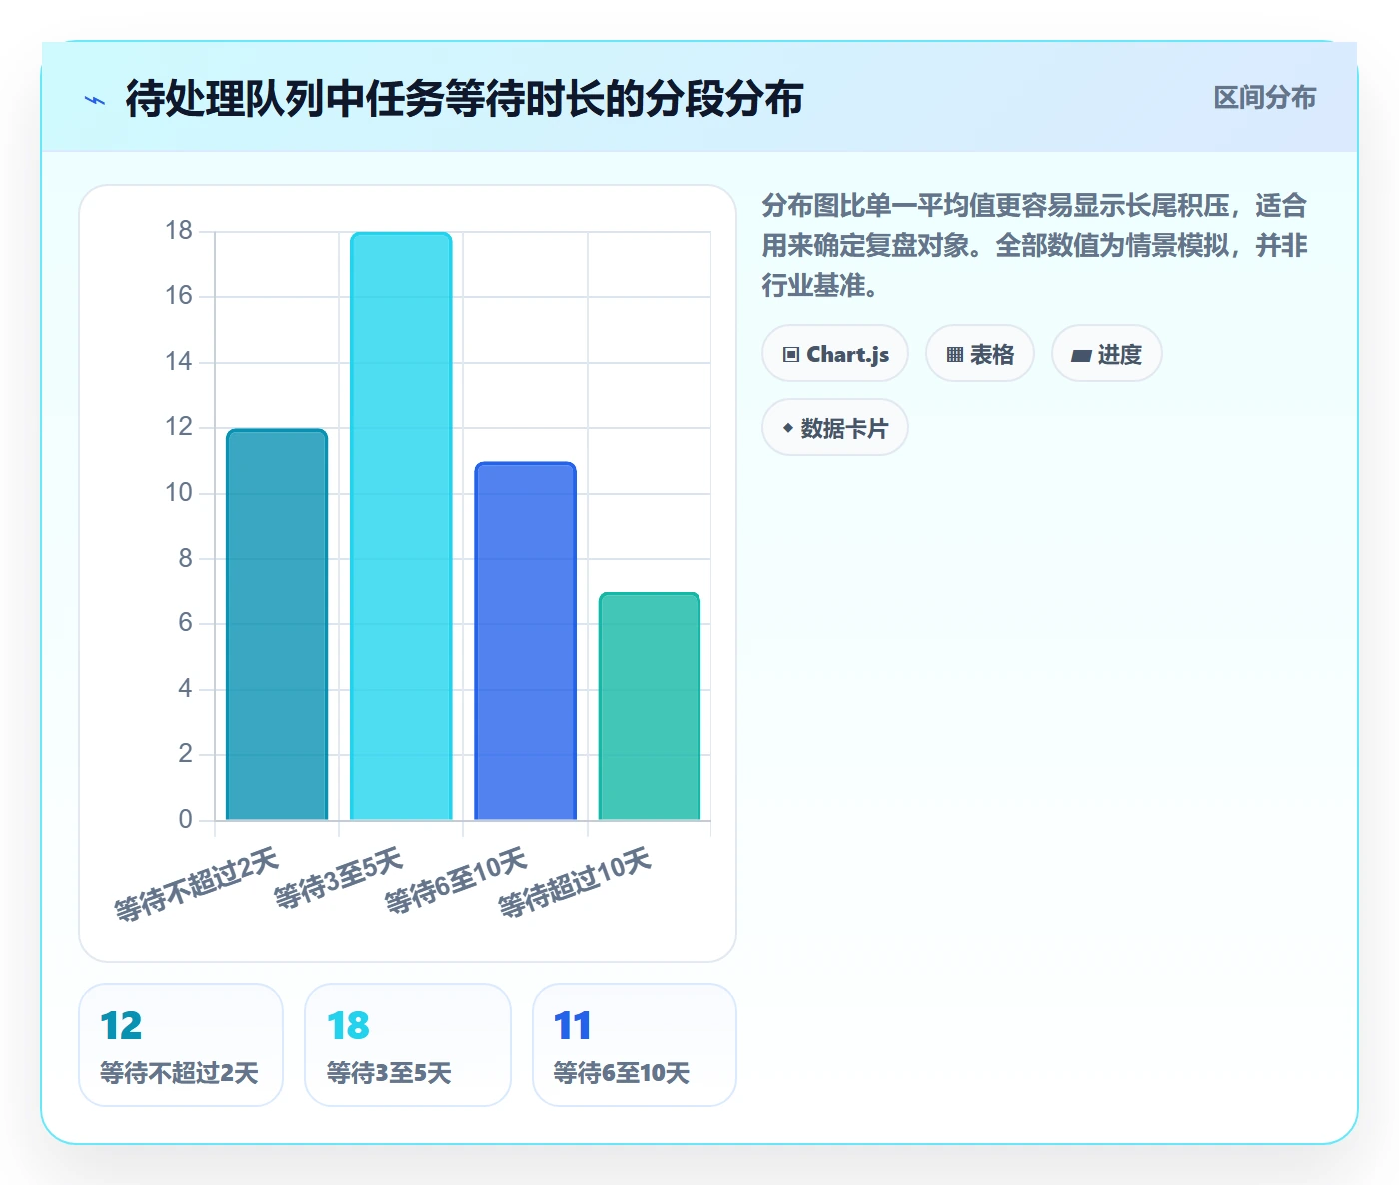Image resolution: width=1399 pixels, height=1185 pixels.
Task: Click the lightning icon beside the title
Action: pyautogui.click(x=95, y=100)
